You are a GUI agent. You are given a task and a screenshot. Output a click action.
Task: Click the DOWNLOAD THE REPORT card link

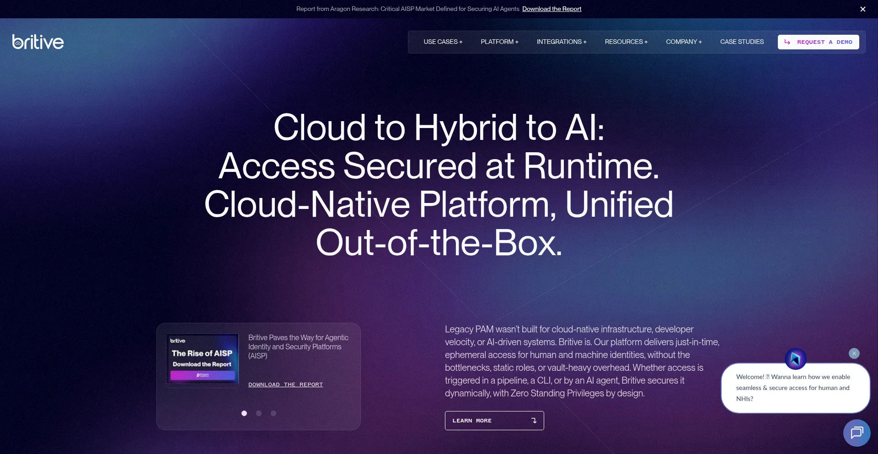pos(285,385)
